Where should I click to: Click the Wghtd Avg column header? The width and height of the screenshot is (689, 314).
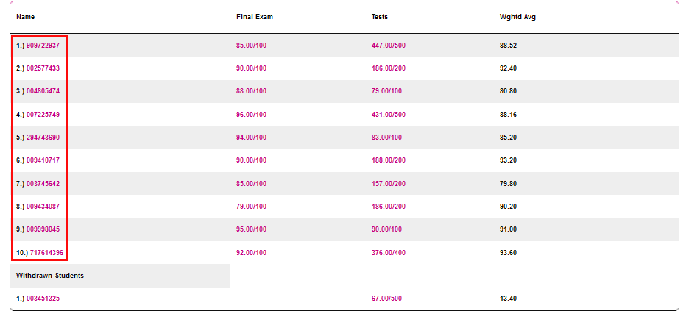pyautogui.click(x=517, y=17)
